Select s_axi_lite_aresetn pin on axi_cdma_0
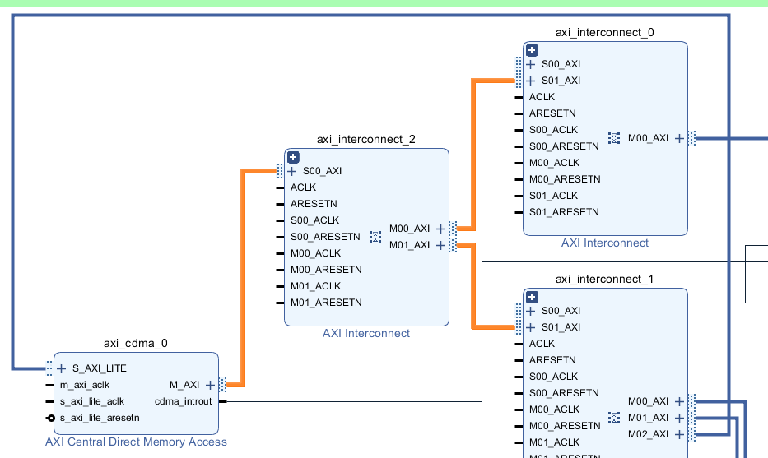 pos(100,418)
